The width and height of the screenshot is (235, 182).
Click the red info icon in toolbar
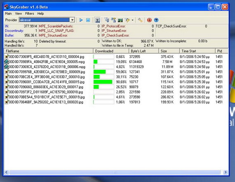coord(149,20)
